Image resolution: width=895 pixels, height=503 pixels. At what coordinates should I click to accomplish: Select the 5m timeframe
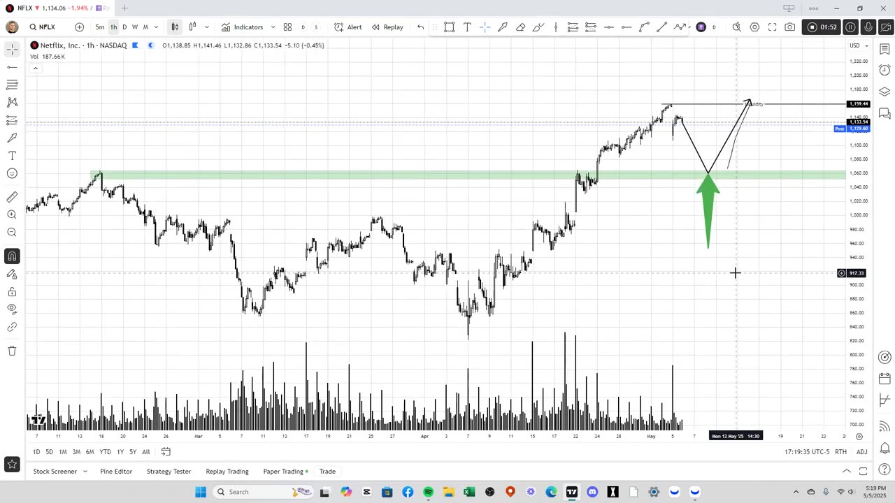click(100, 27)
